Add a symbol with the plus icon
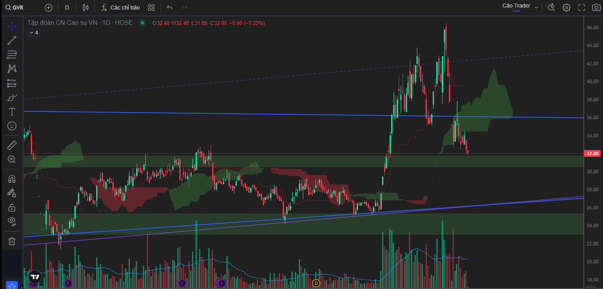Viewport: 603px width, 289px height. (x=48, y=8)
